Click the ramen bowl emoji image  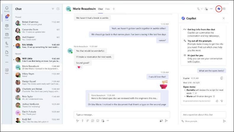pyautogui.click(x=164, y=85)
